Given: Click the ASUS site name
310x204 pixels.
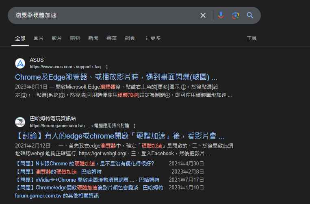Looking at the screenshot, I should click(x=37, y=60).
